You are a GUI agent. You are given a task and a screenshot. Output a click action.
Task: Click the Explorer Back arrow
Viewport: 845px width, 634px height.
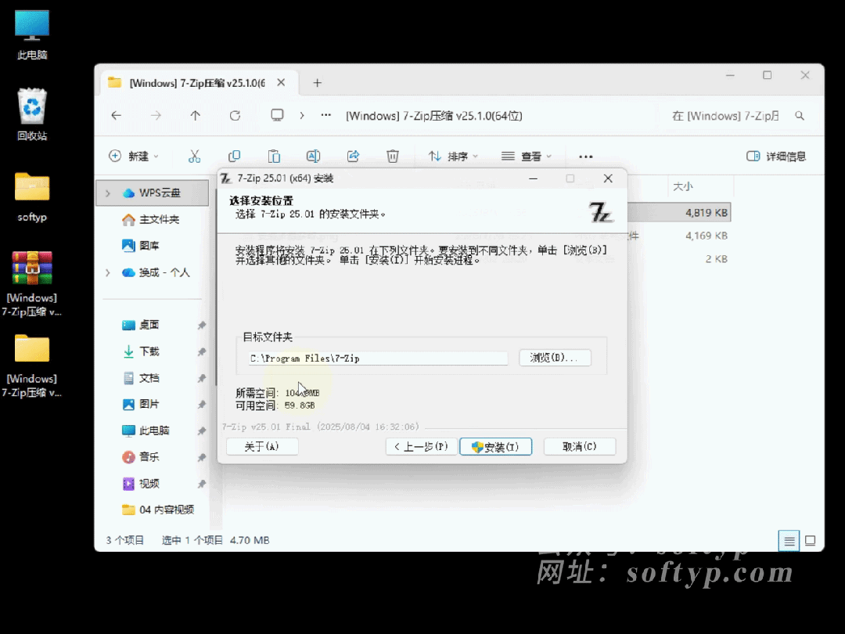117,115
